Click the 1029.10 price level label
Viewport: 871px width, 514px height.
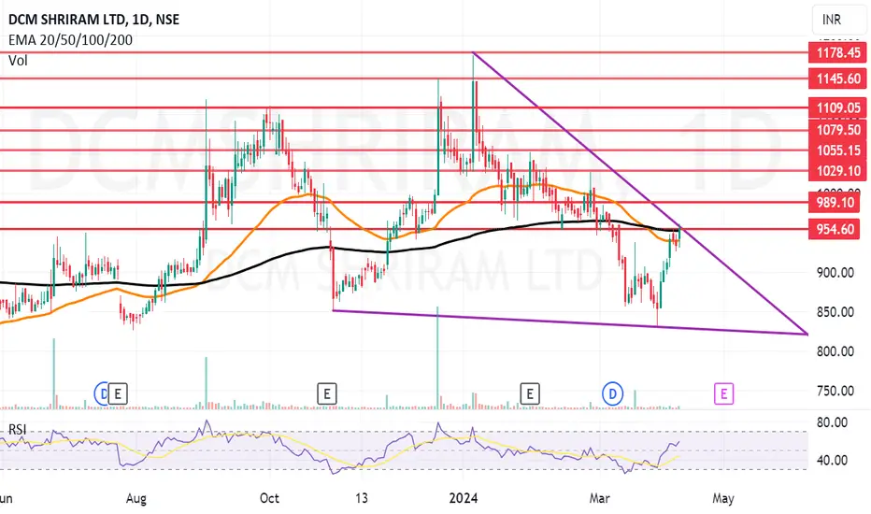point(837,171)
